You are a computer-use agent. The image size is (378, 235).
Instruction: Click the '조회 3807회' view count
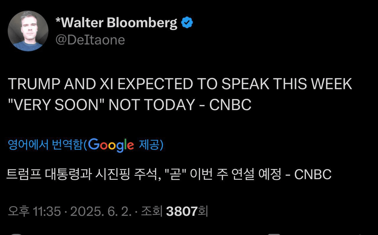point(175,211)
